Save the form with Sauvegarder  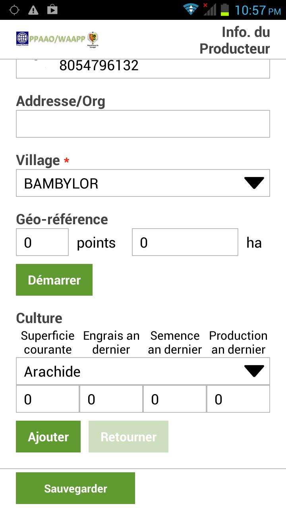click(x=75, y=488)
